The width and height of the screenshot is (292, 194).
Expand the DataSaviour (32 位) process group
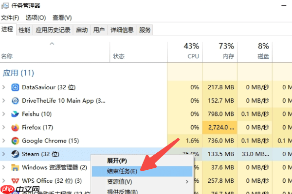pos(3,87)
